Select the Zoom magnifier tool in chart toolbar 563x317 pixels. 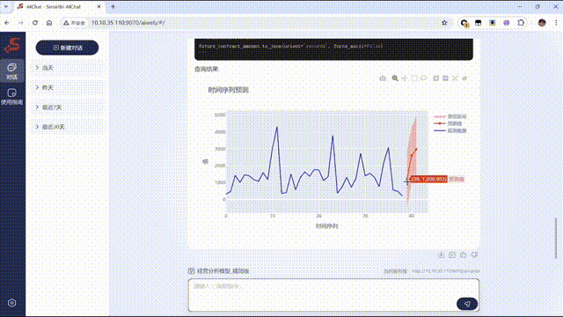point(395,78)
